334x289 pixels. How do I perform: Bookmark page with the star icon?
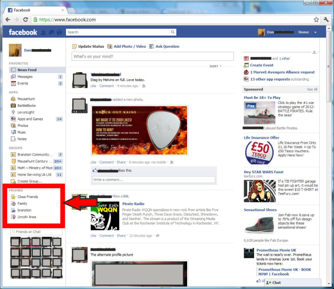click(x=316, y=20)
